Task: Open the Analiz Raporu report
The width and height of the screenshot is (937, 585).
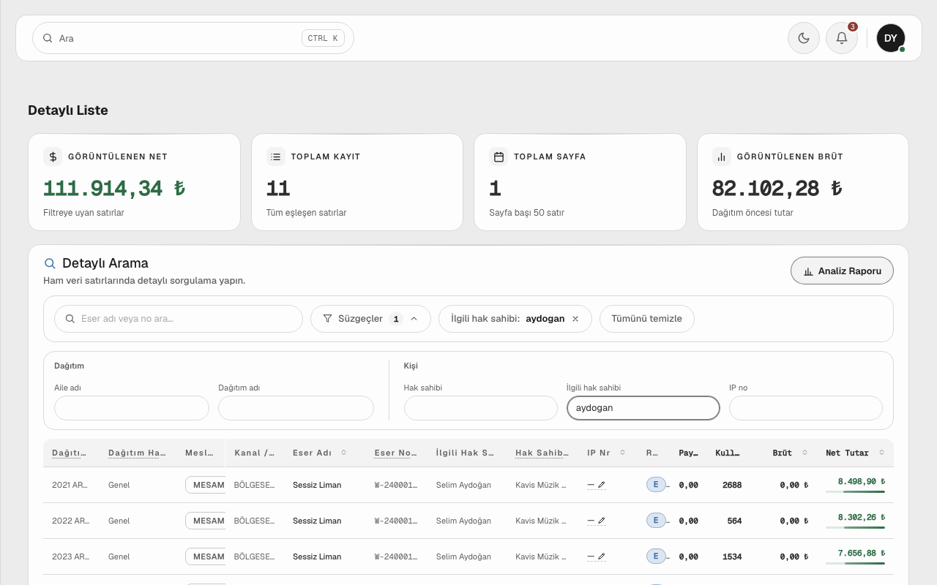Action: click(842, 271)
